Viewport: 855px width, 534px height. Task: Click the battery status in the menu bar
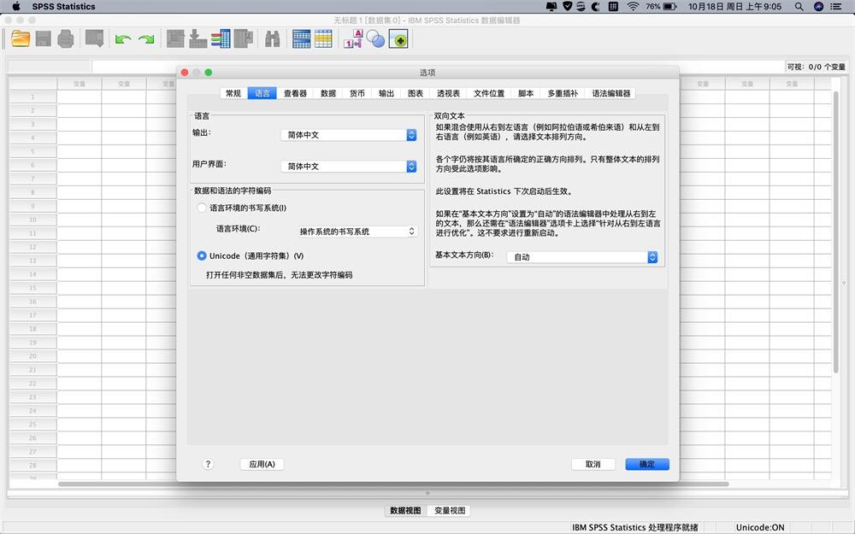pos(662,7)
